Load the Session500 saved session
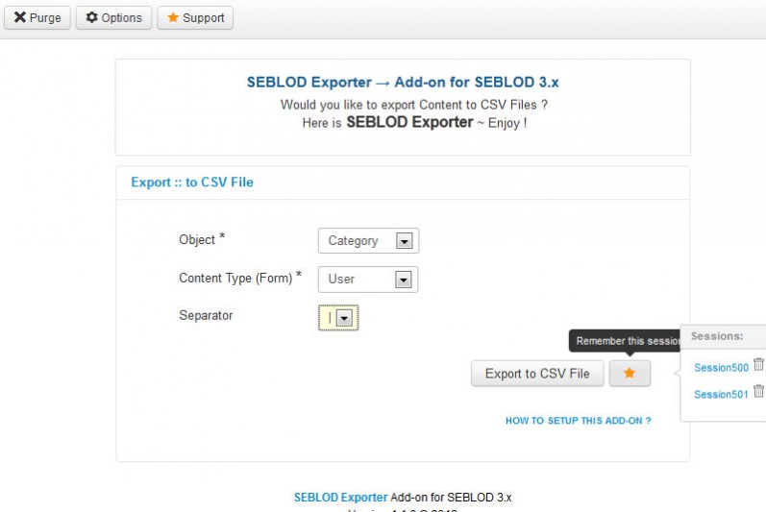Viewport: 766px width, 512px height. point(721,368)
